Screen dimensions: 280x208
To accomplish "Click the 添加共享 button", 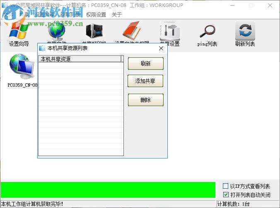I will coord(145,81).
